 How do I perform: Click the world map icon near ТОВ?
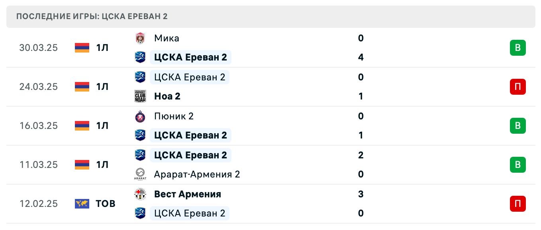(81, 203)
